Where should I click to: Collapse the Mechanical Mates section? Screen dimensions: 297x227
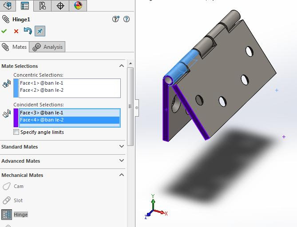(122, 175)
